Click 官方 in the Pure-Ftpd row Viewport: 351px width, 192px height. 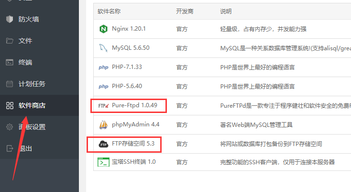[182, 106]
